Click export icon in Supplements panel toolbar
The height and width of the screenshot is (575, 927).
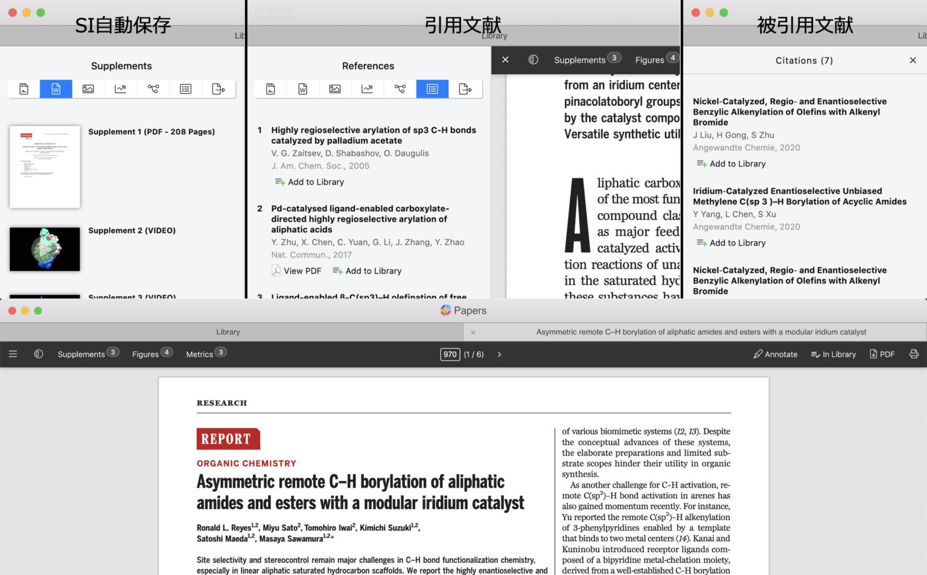coord(218,89)
